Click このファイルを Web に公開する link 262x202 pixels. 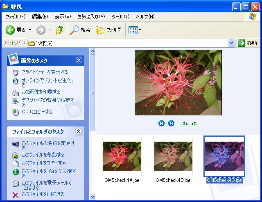click(x=49, y=173)
